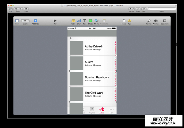This screenshot has width=184, height=128.
Task: Open the More tab with dots
Action: pos(112,110)
